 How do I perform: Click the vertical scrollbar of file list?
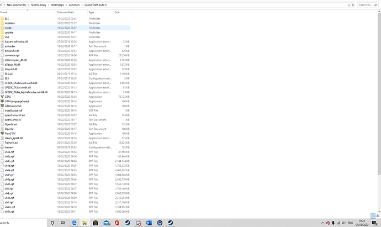[379, 93]
